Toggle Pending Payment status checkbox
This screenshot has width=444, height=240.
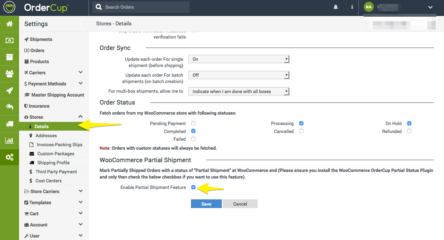[x=193, y=123]
